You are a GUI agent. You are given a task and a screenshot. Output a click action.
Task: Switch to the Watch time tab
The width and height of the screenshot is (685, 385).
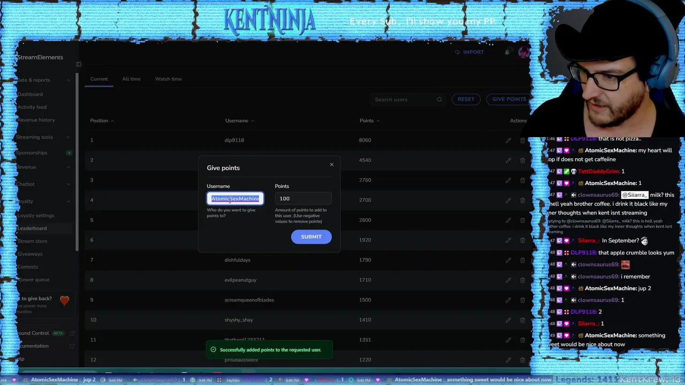(x=168, y=79)
